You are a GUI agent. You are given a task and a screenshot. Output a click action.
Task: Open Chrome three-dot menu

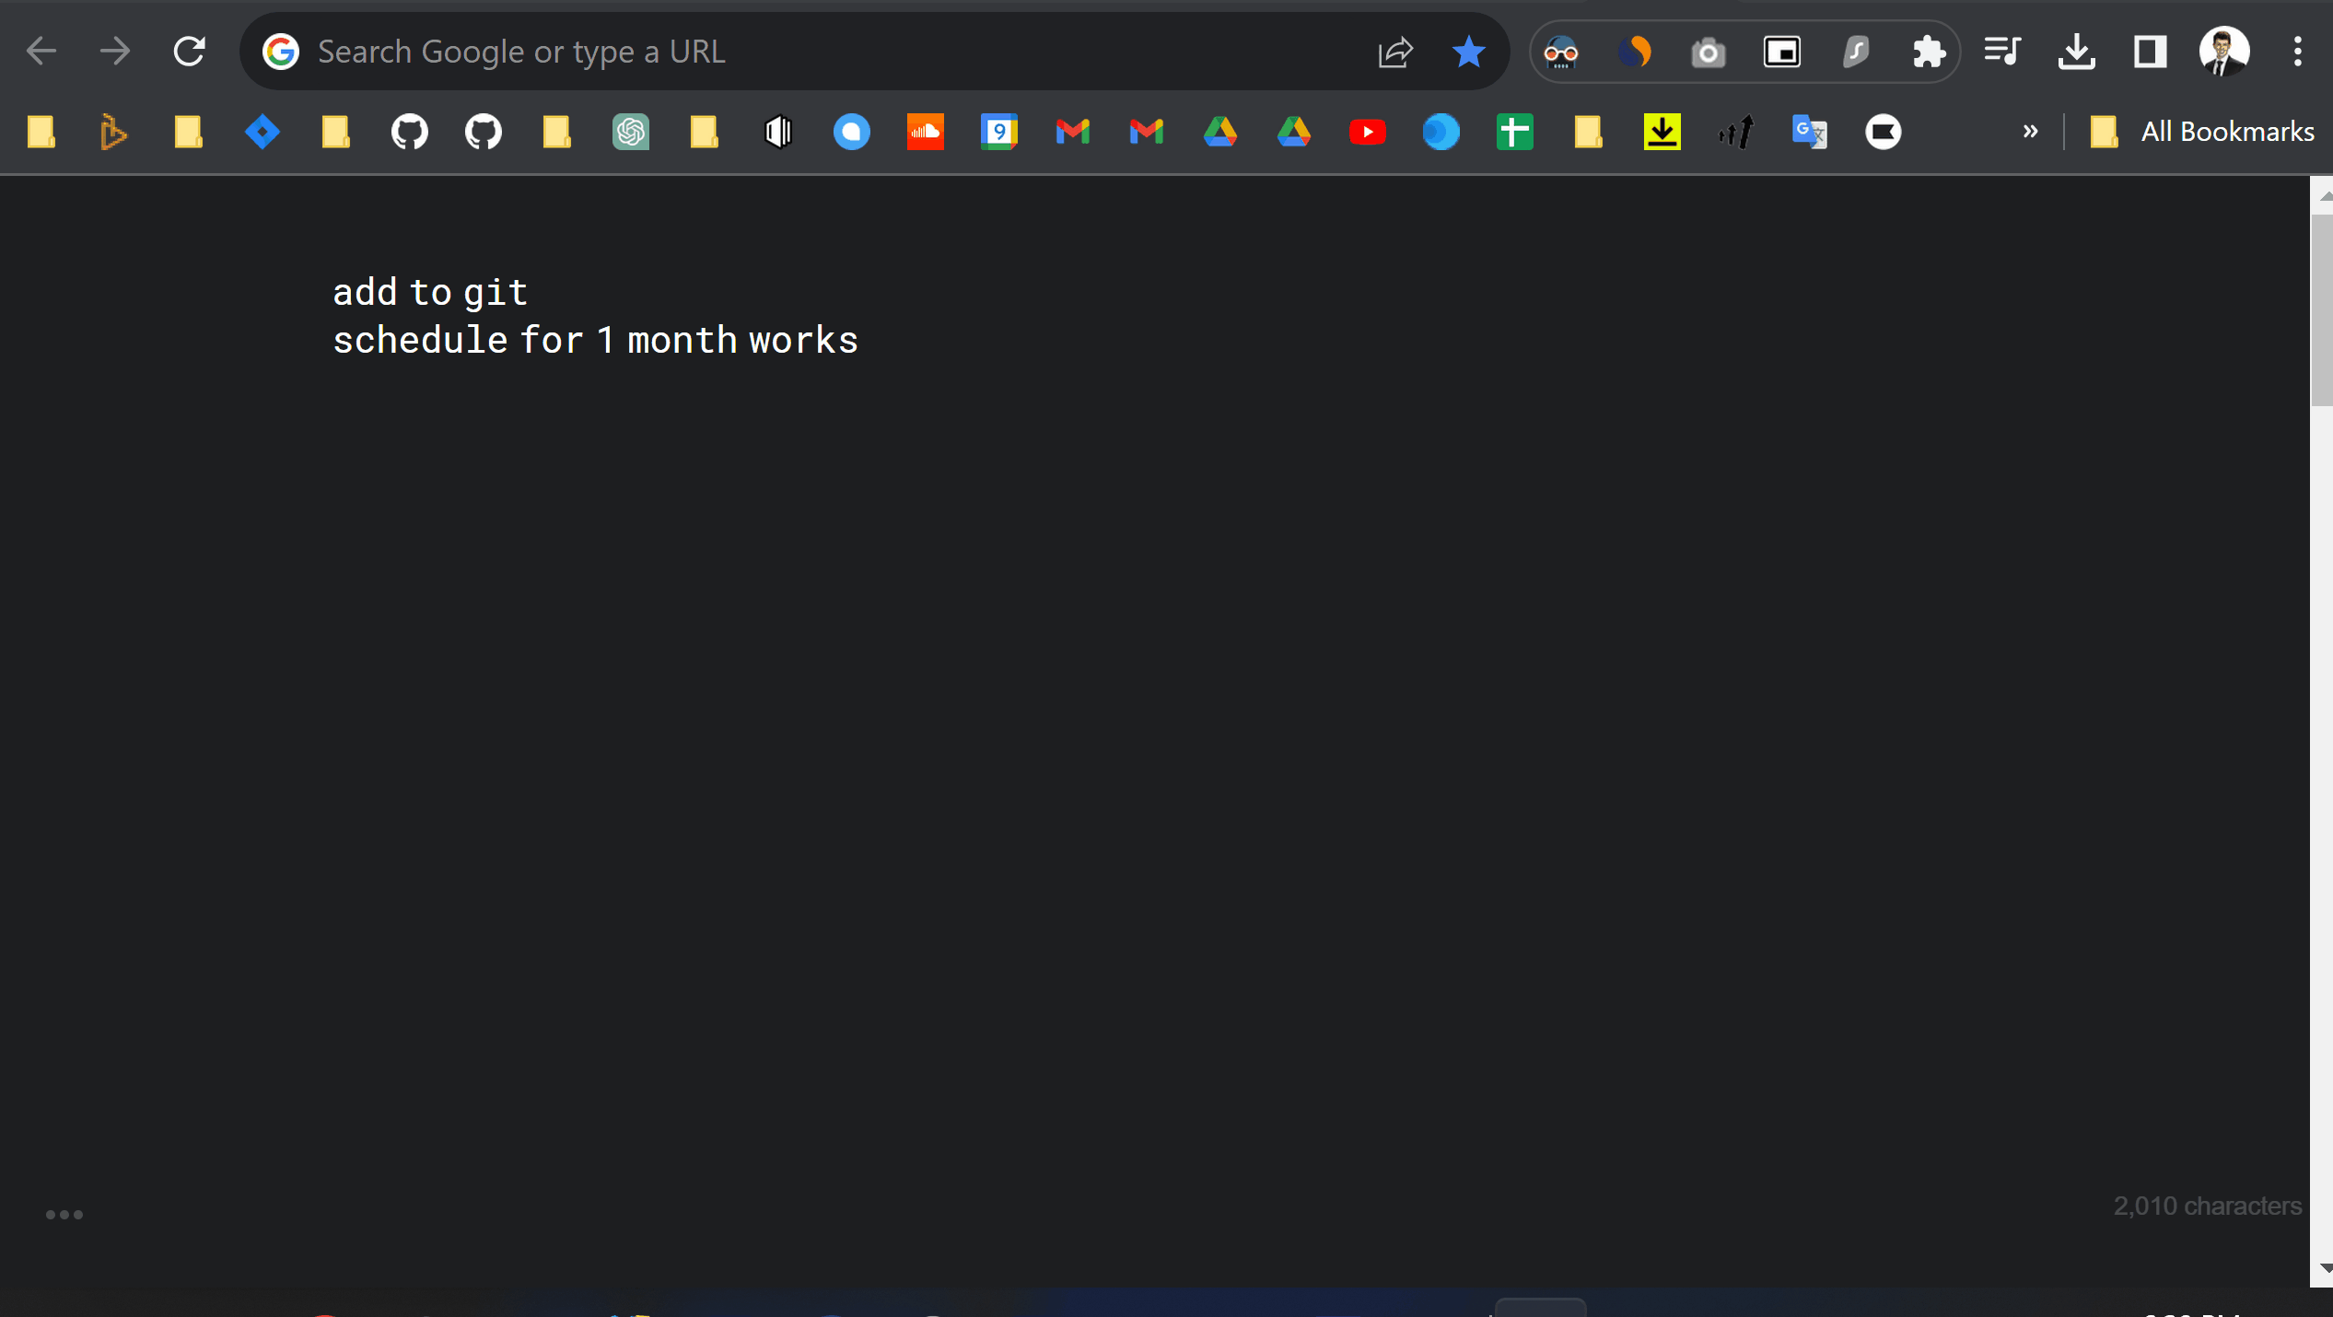[x=2297, y=52]
